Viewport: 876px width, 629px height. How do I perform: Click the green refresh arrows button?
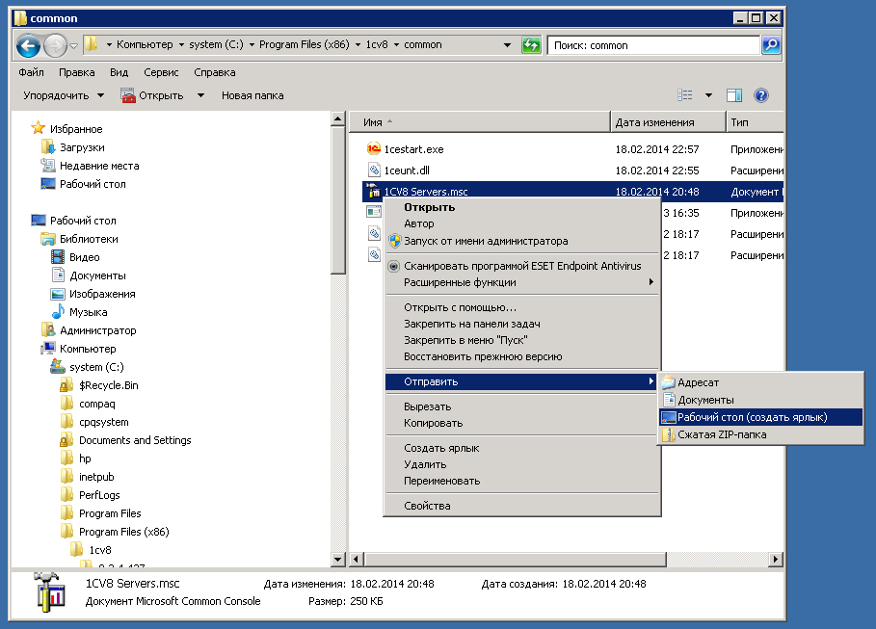point(531,45)
